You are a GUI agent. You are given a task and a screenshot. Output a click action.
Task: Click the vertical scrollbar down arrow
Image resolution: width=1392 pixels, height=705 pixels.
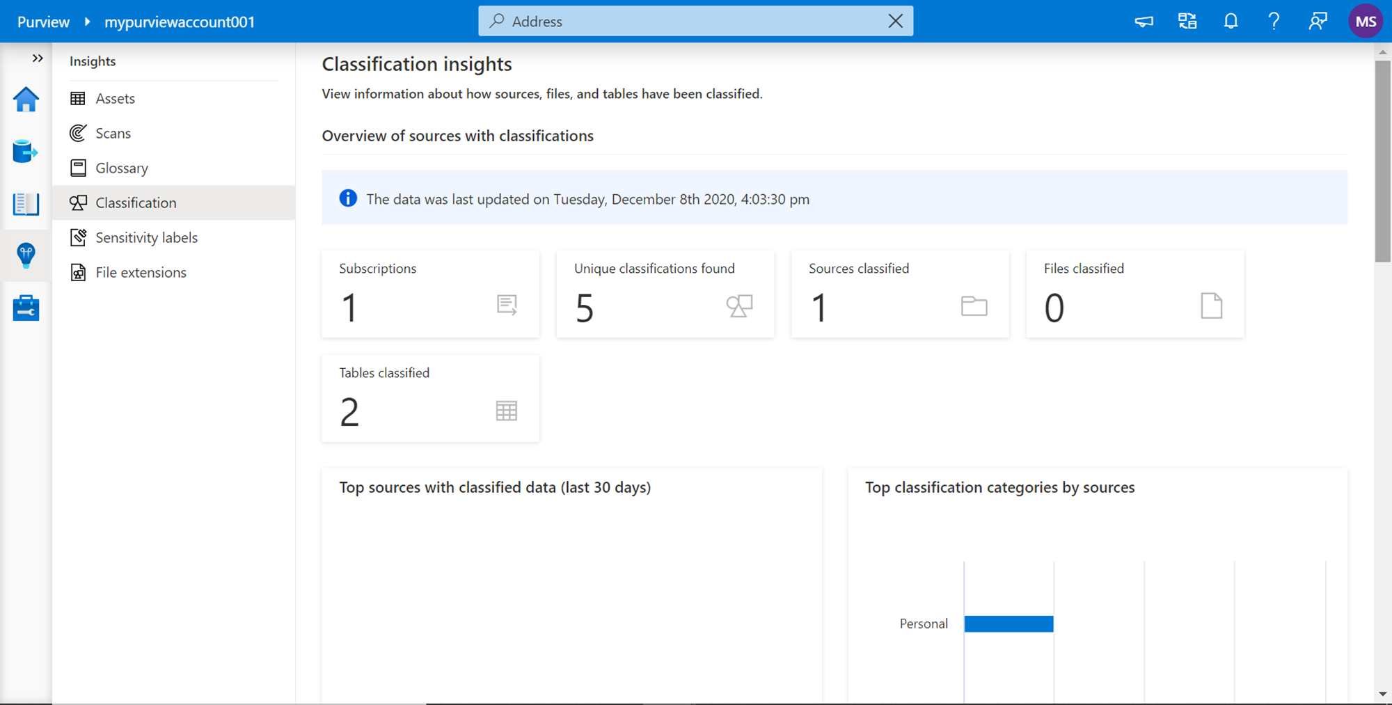tap(1382, 694)
